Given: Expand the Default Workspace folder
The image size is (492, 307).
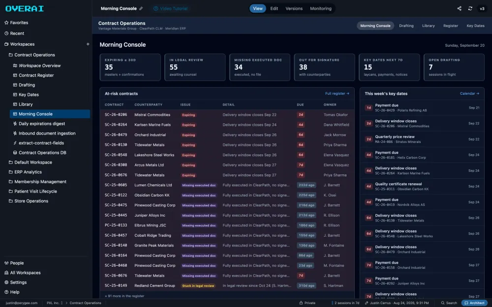Looking at the screenshot, I should coord(31,162).
